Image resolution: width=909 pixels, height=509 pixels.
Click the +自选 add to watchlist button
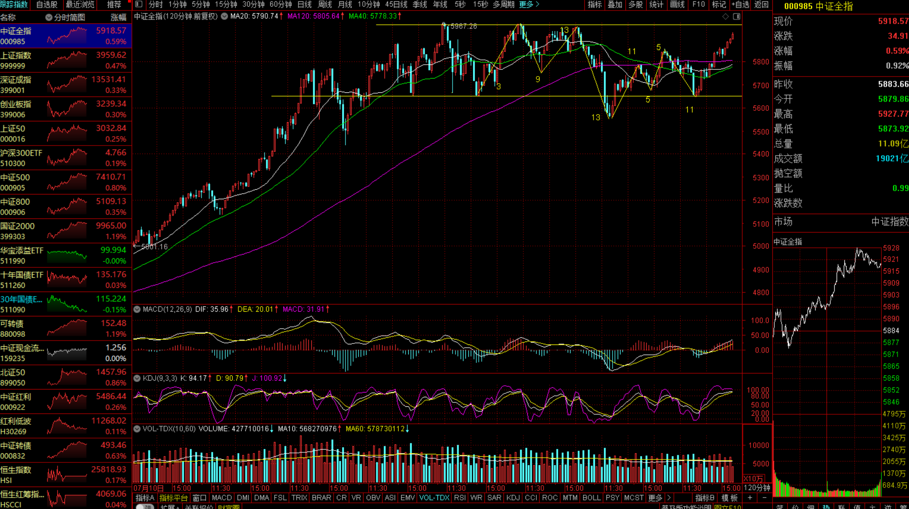(x=740, y=4)
